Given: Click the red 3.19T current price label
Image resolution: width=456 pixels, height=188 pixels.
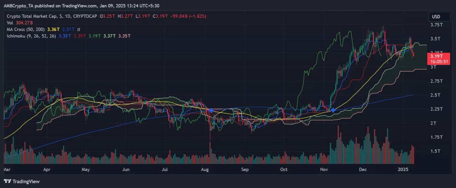Looking at the screenshot, I should point(436,56).
